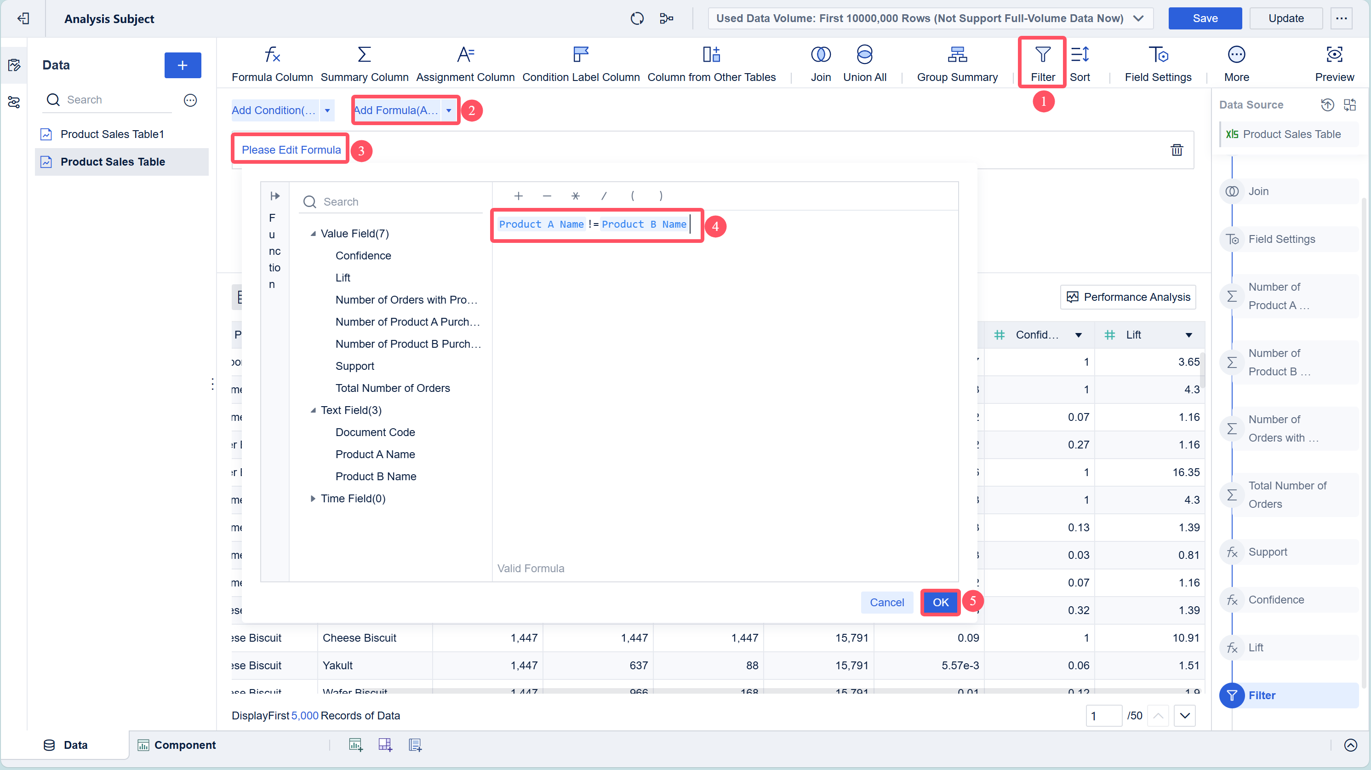Switch to the Component tab

[177, 745]
